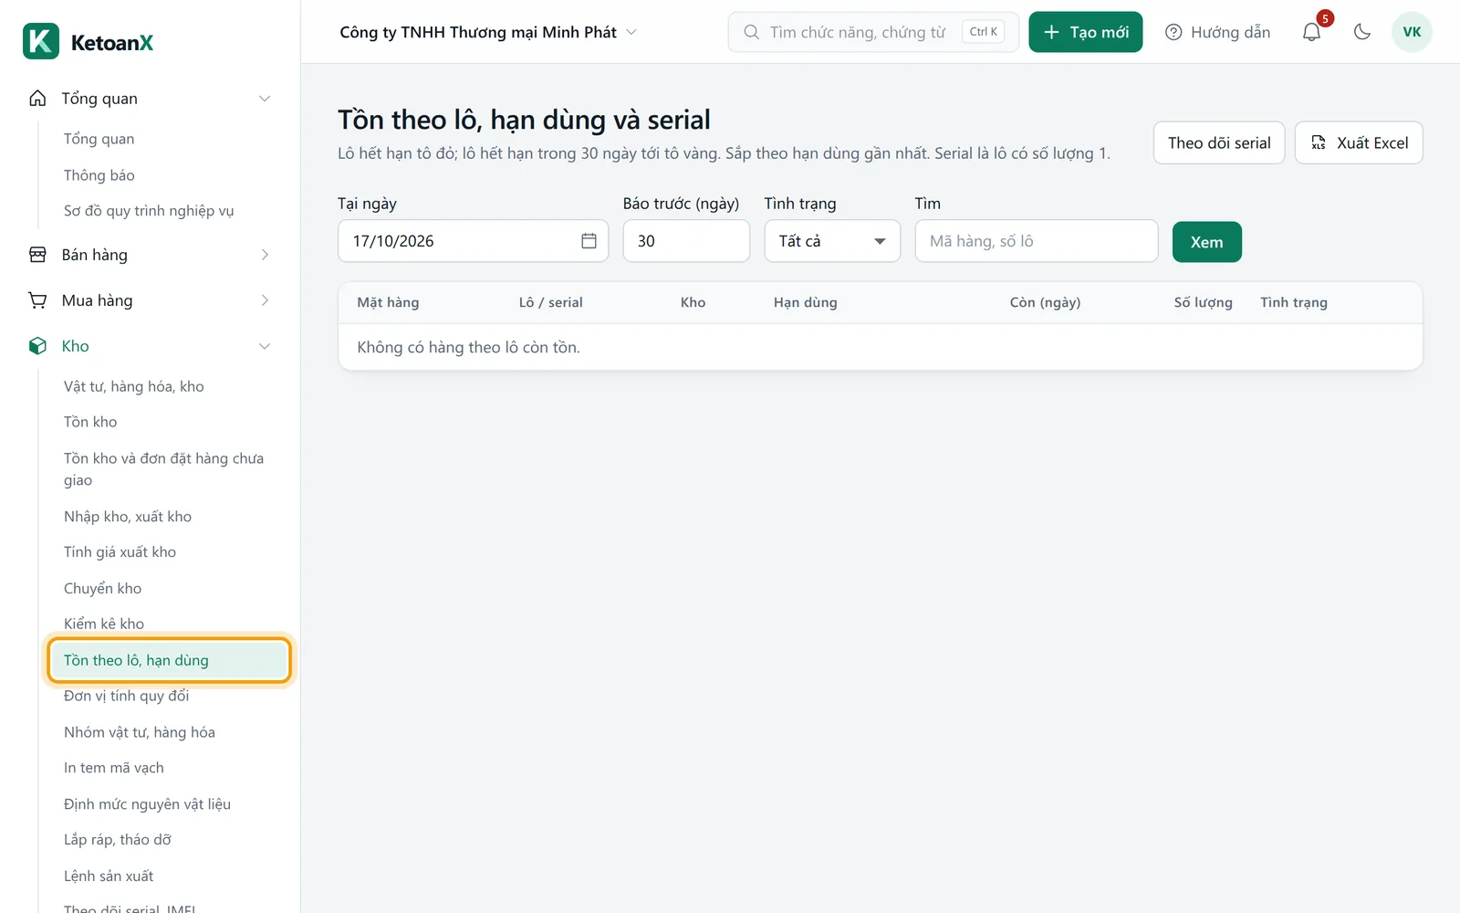Open Tính giá xuất kho item
The image size is (1460, 913).
point(120,552)
